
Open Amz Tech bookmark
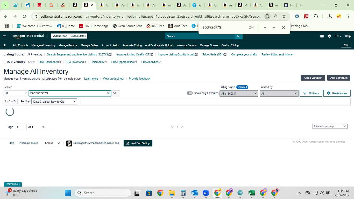pyautogui.click(x=178, y=26)
